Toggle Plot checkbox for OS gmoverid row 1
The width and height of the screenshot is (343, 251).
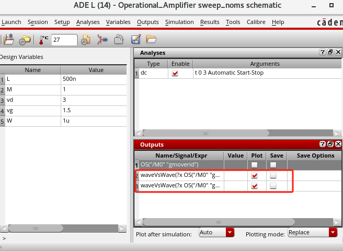pos(254,165)
